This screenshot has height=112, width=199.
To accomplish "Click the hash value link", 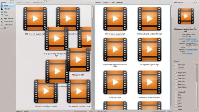I will click(192, 41).
